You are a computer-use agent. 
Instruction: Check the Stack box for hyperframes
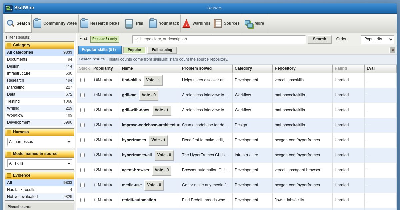pyautogui.click(x=83, y=140)
